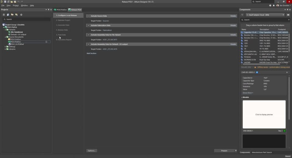Click the offline mode warning icon
Viewport: 292px width, 158px height.
click(x=255, y=67)
